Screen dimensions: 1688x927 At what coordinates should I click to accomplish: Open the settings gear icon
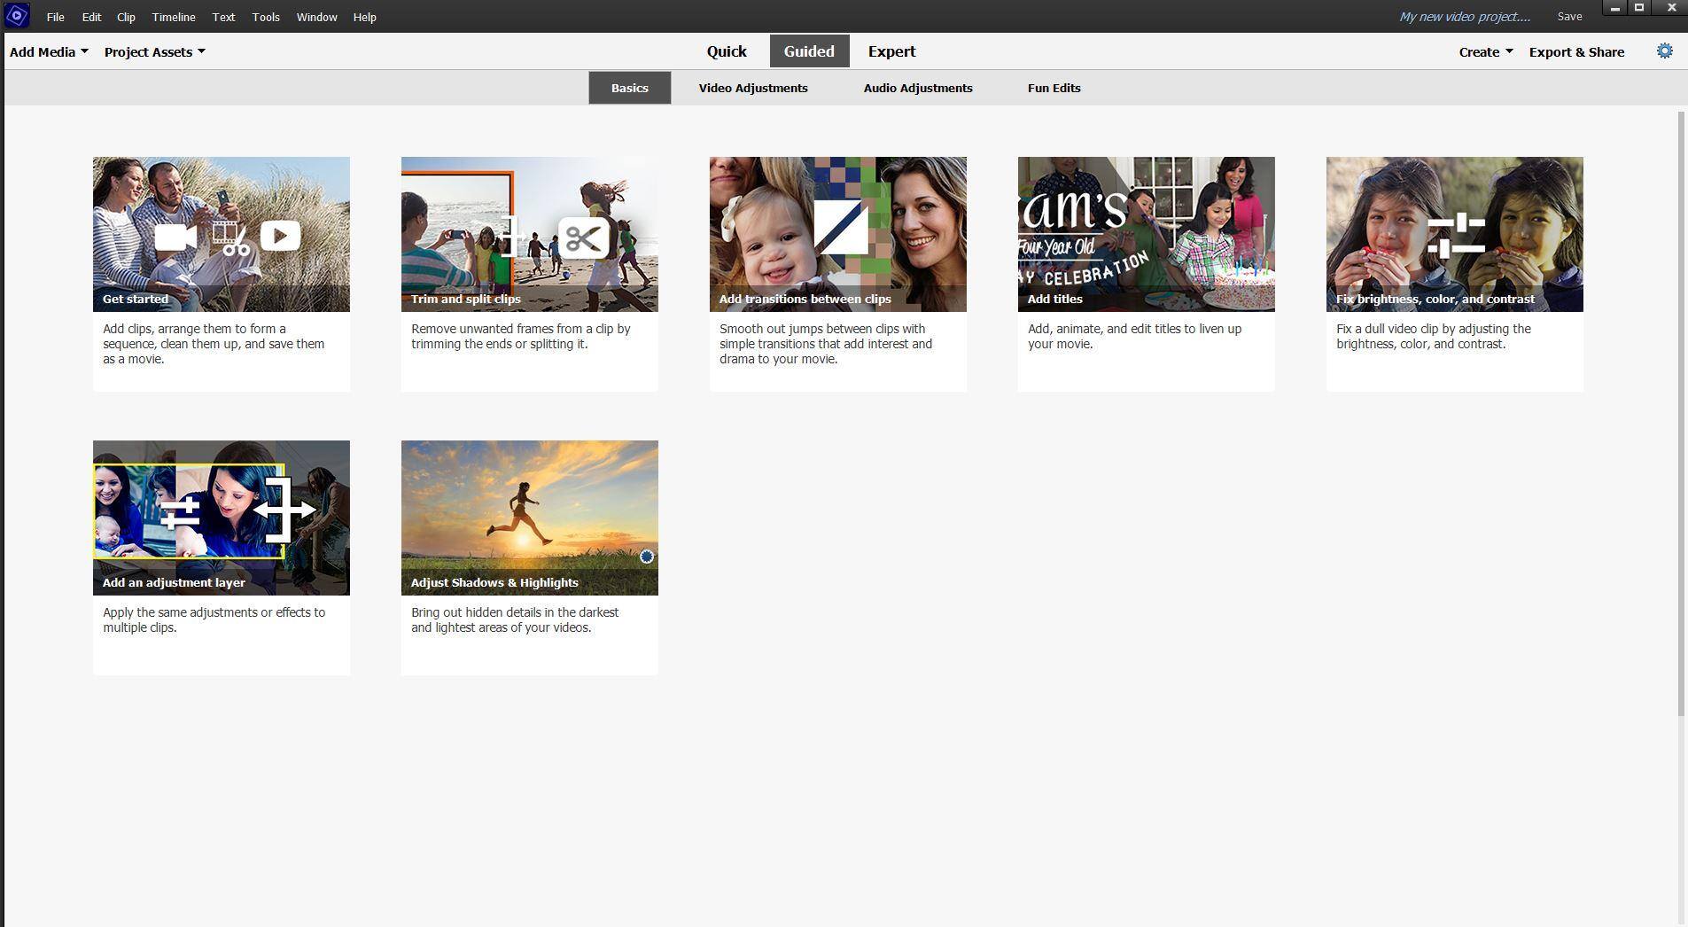[1664, 51]
